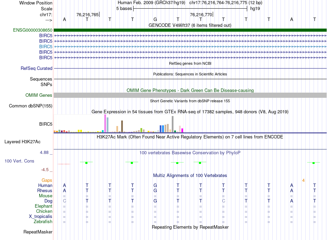The height and width of the screenshot is (240, 327).
Task: Open 'Multiz Alignments of 100 Vertebrates' title
Action: pos(190,176)
